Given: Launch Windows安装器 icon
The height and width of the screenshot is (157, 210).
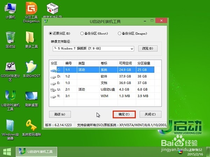Looking at the screenshot, I should click(x=10, y=130).
